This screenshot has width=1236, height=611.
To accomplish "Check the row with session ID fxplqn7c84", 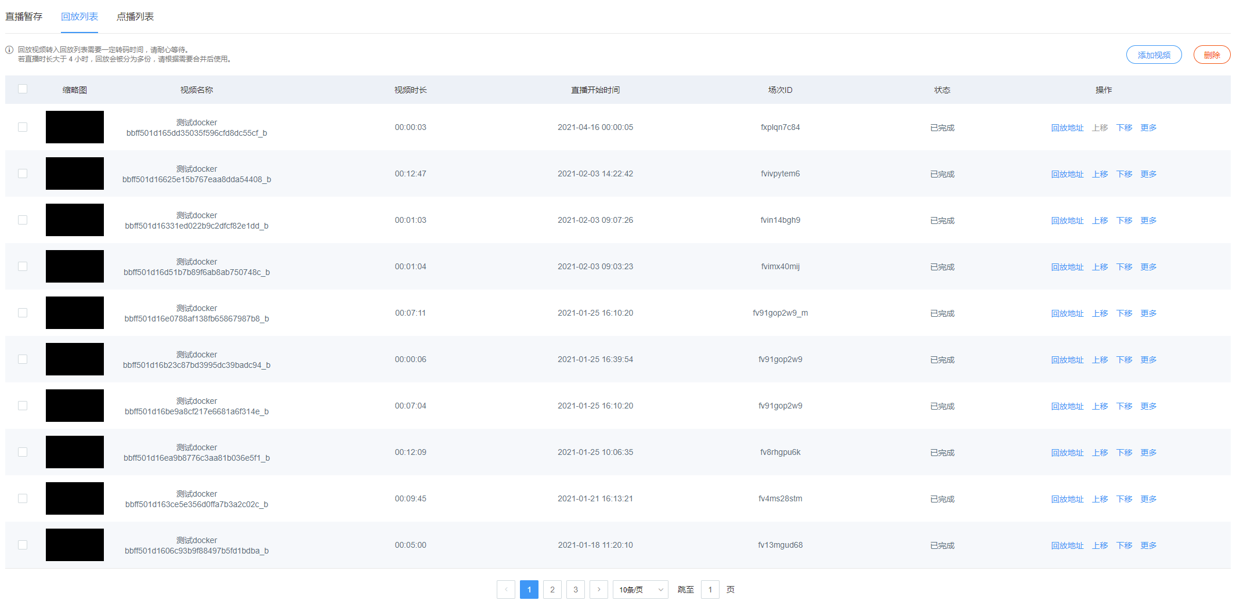I will [x=23, y=127].
